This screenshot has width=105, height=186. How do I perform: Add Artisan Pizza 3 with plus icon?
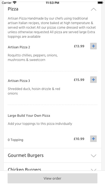click(93, 80)
